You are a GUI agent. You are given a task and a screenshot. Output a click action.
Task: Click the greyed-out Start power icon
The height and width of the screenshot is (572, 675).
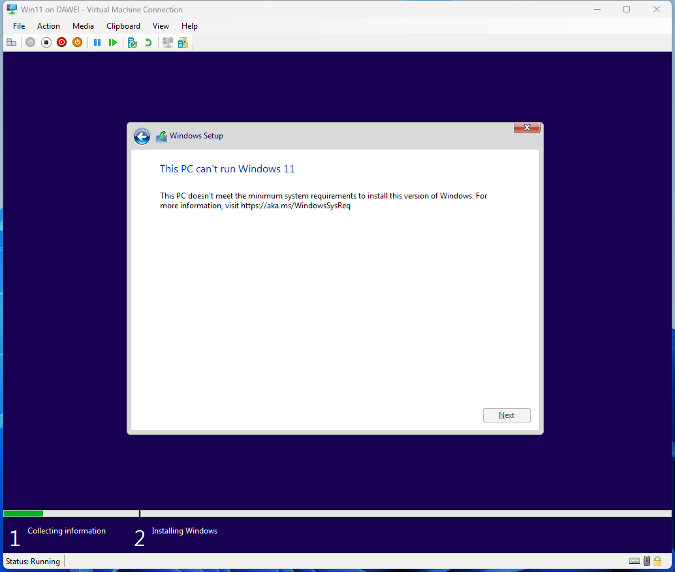coord(30,42)
